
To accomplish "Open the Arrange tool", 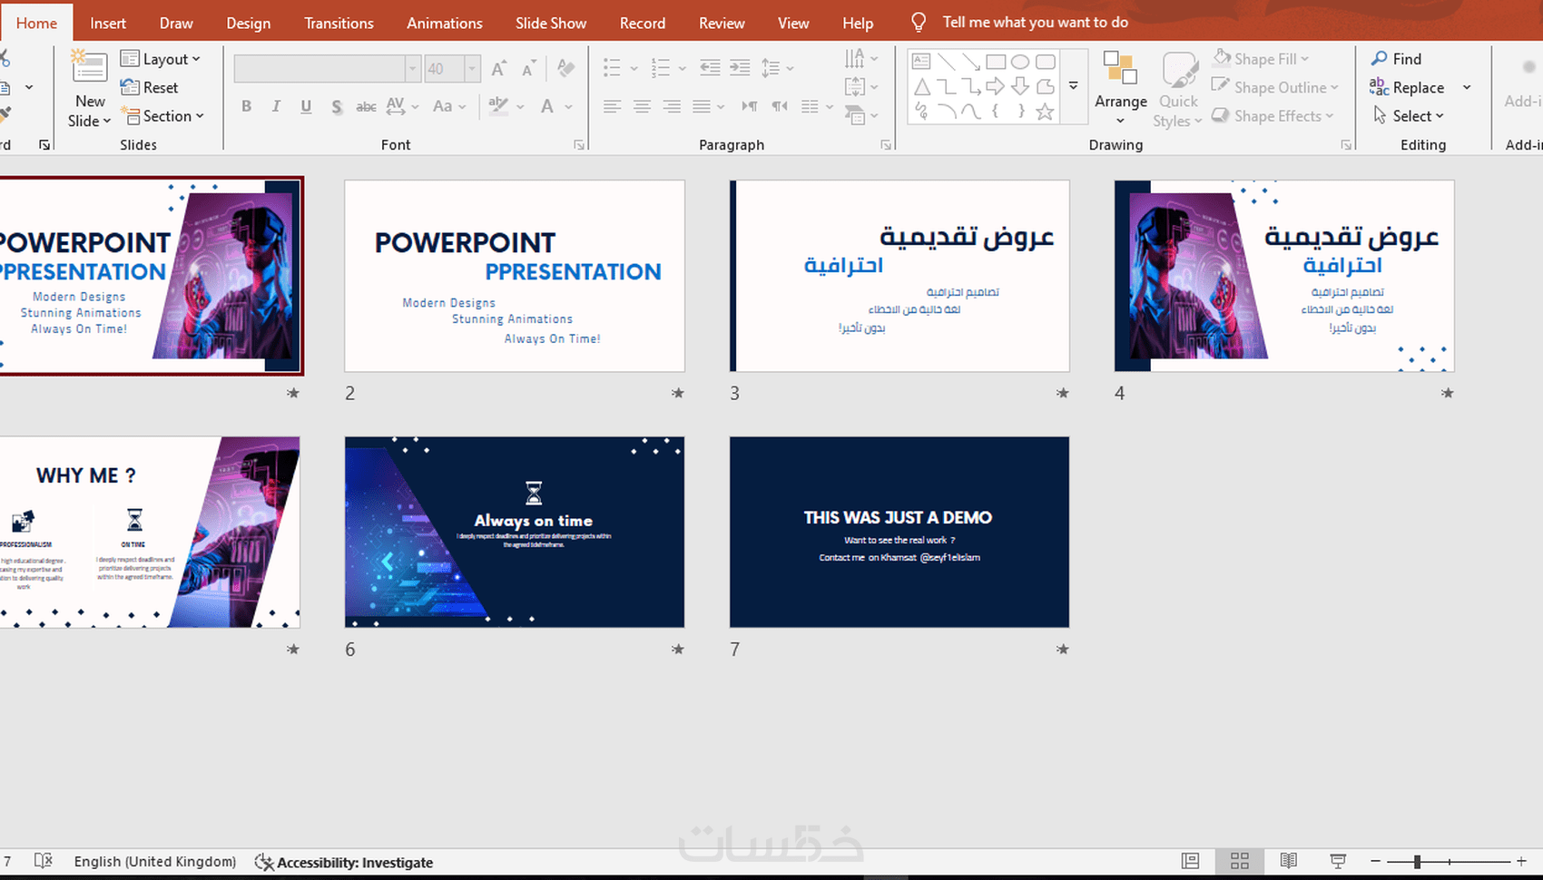I will point(1120,89).
